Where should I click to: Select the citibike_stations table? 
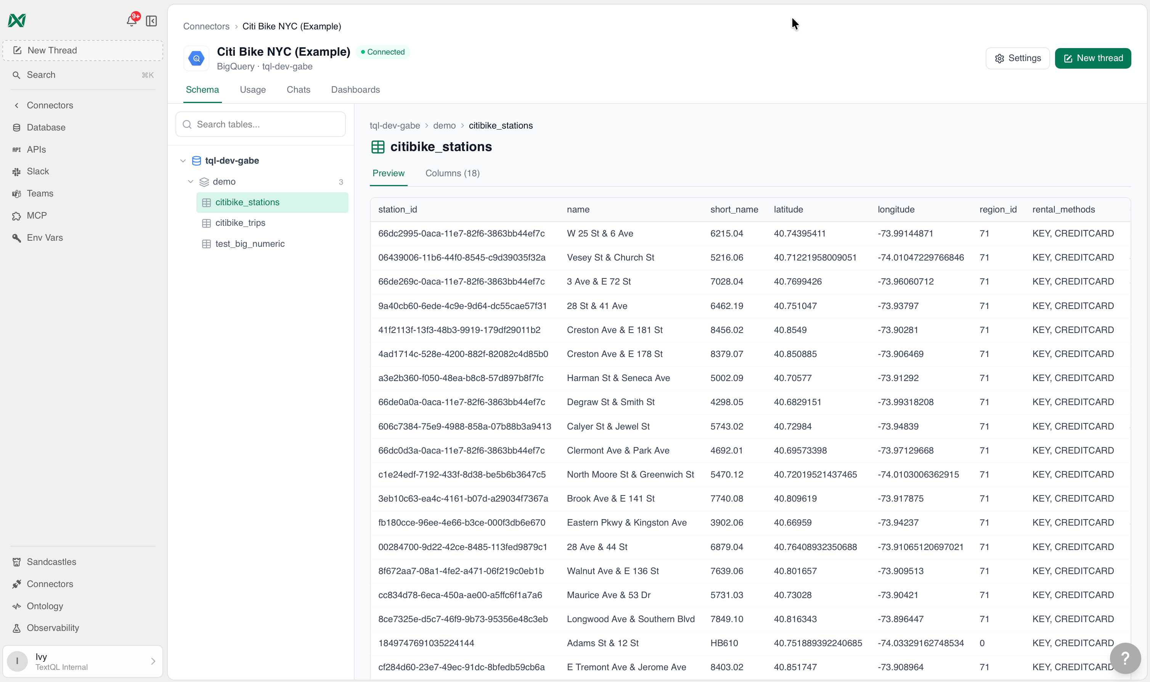click(272, 203)
